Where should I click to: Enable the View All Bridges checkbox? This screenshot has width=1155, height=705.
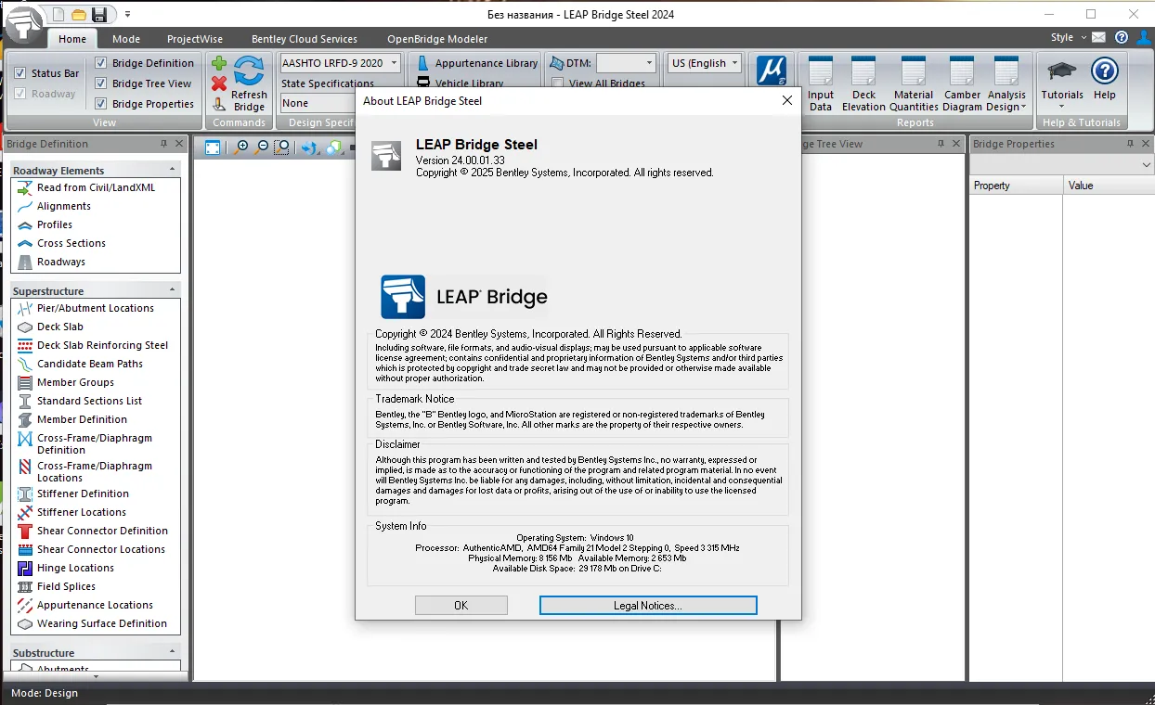coord(558,83)
